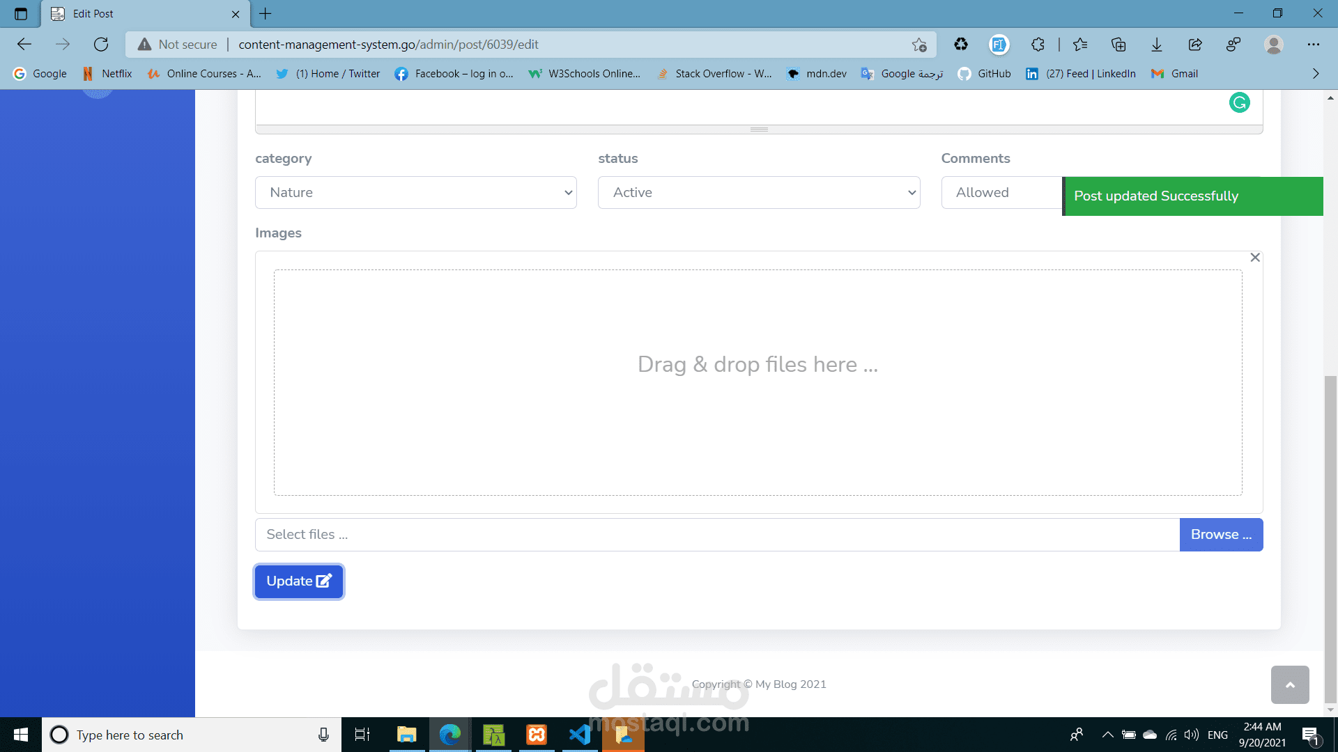
Task: Click the Browse files button
Action: tap(1221, 535)
